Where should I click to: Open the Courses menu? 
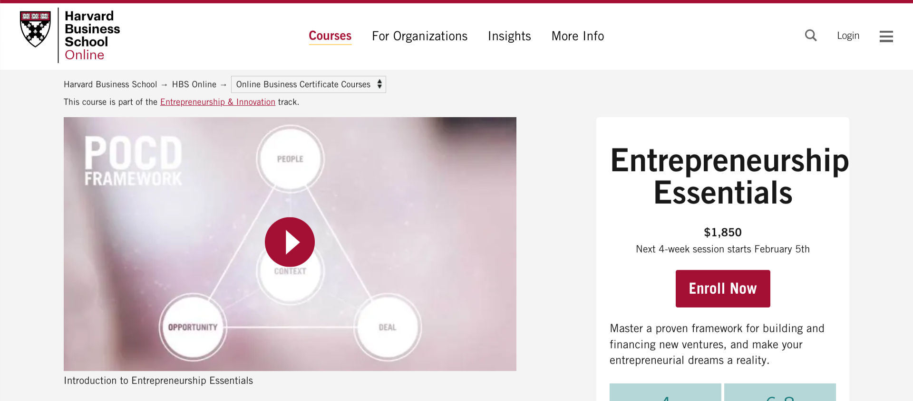330,36
